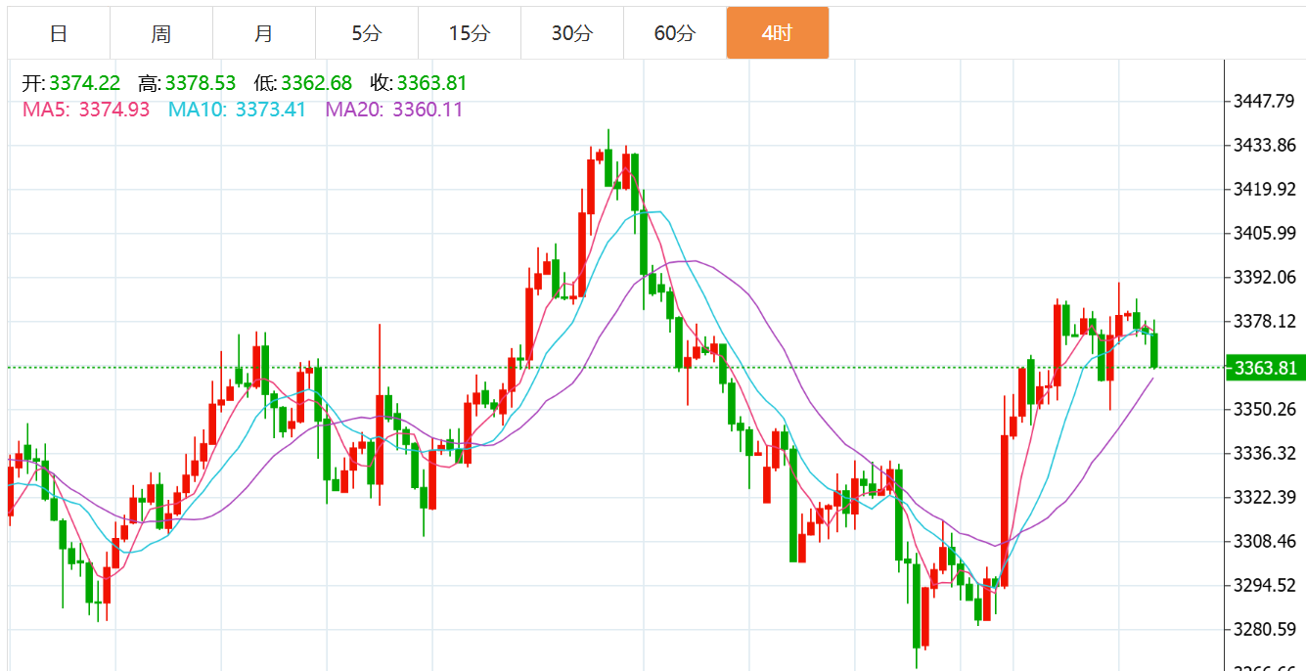The height and width of the screenshot is (671, 1306).
Task: Click the 3392.06 price axis label
Action: (1264, 277)
